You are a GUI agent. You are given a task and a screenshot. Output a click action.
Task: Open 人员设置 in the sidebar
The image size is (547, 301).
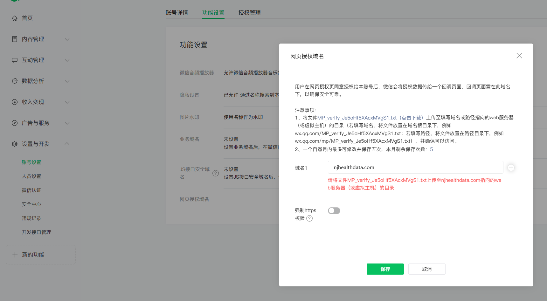coord(31,176)
